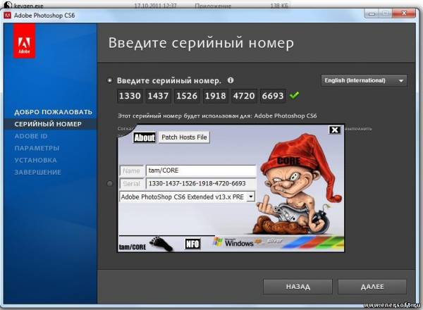The image size is (423, 310).
Task: Click the 'Введите серийный номер' heading
Action: coord(201,43)
